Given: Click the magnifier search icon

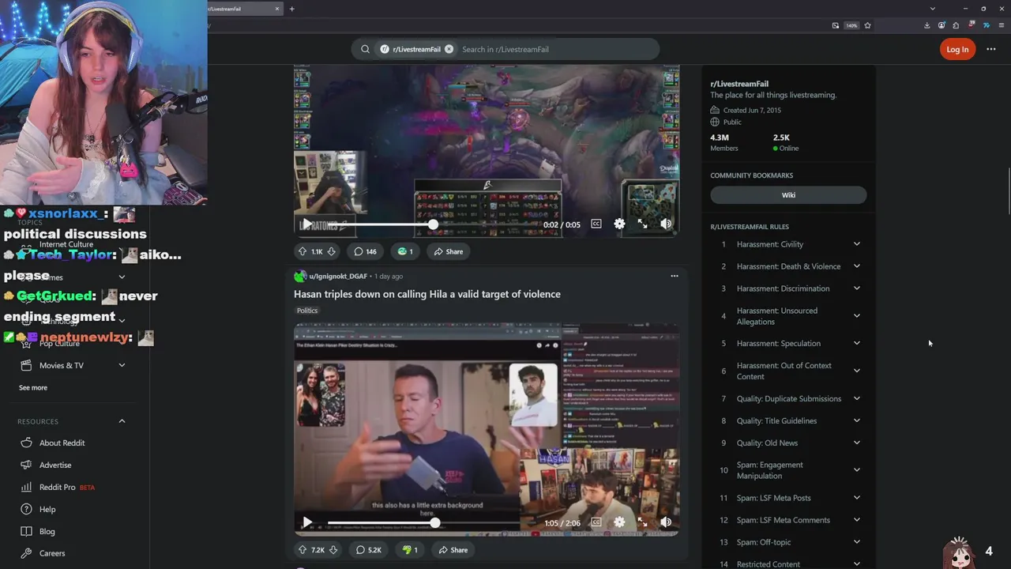Looking at the screenshot, I should 365,49.
